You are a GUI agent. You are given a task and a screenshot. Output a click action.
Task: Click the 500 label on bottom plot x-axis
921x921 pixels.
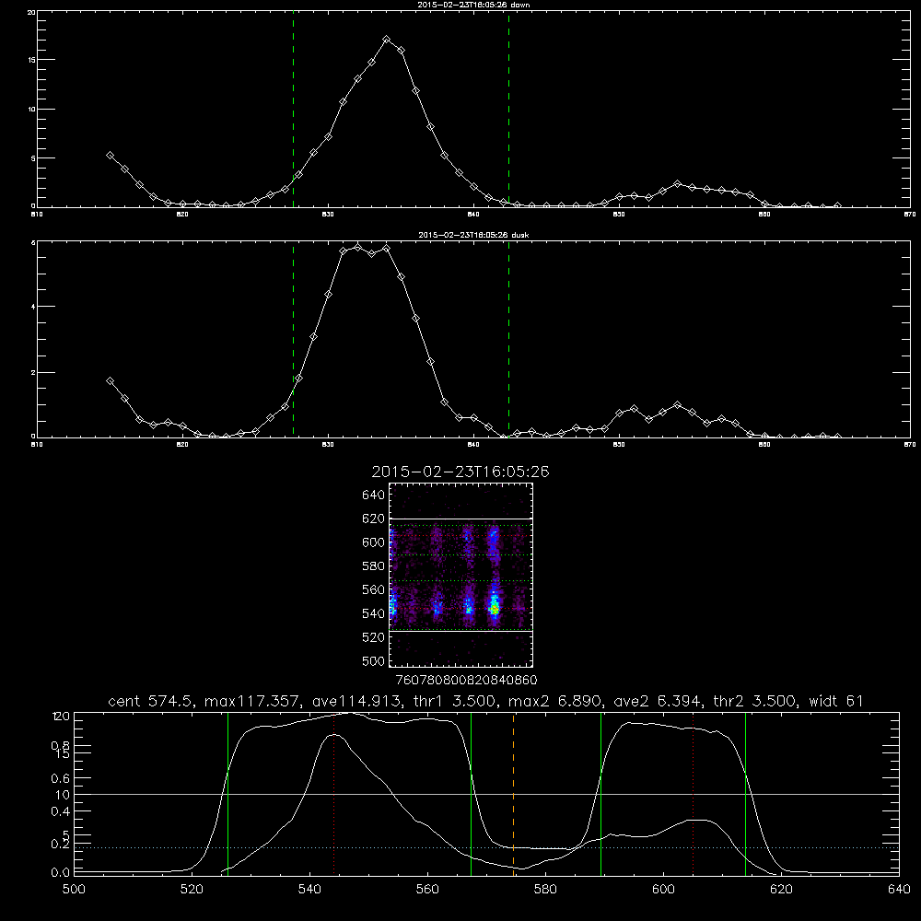point(74,890)
